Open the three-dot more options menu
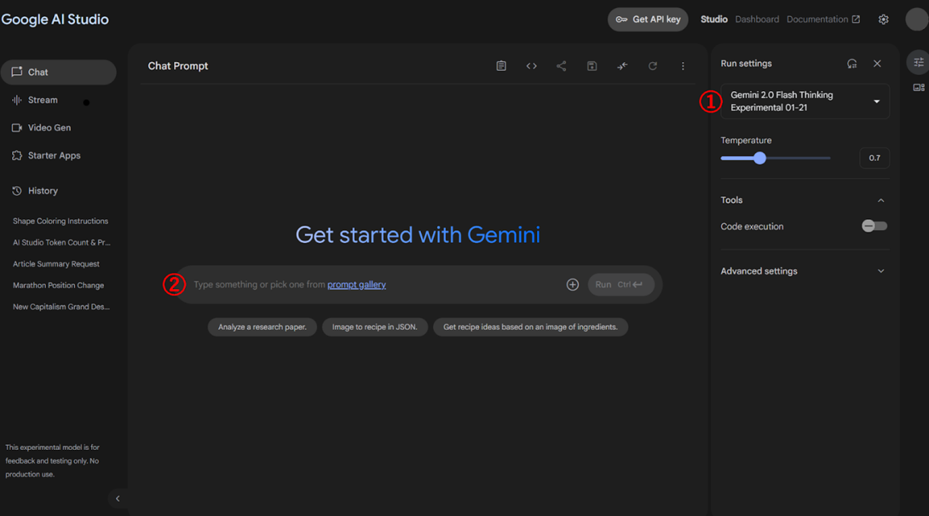Screen dimensions: 929x516 (x=683, y=66)
